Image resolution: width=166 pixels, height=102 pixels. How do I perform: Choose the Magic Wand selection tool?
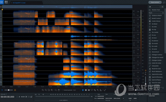click(x=98, y=90)
